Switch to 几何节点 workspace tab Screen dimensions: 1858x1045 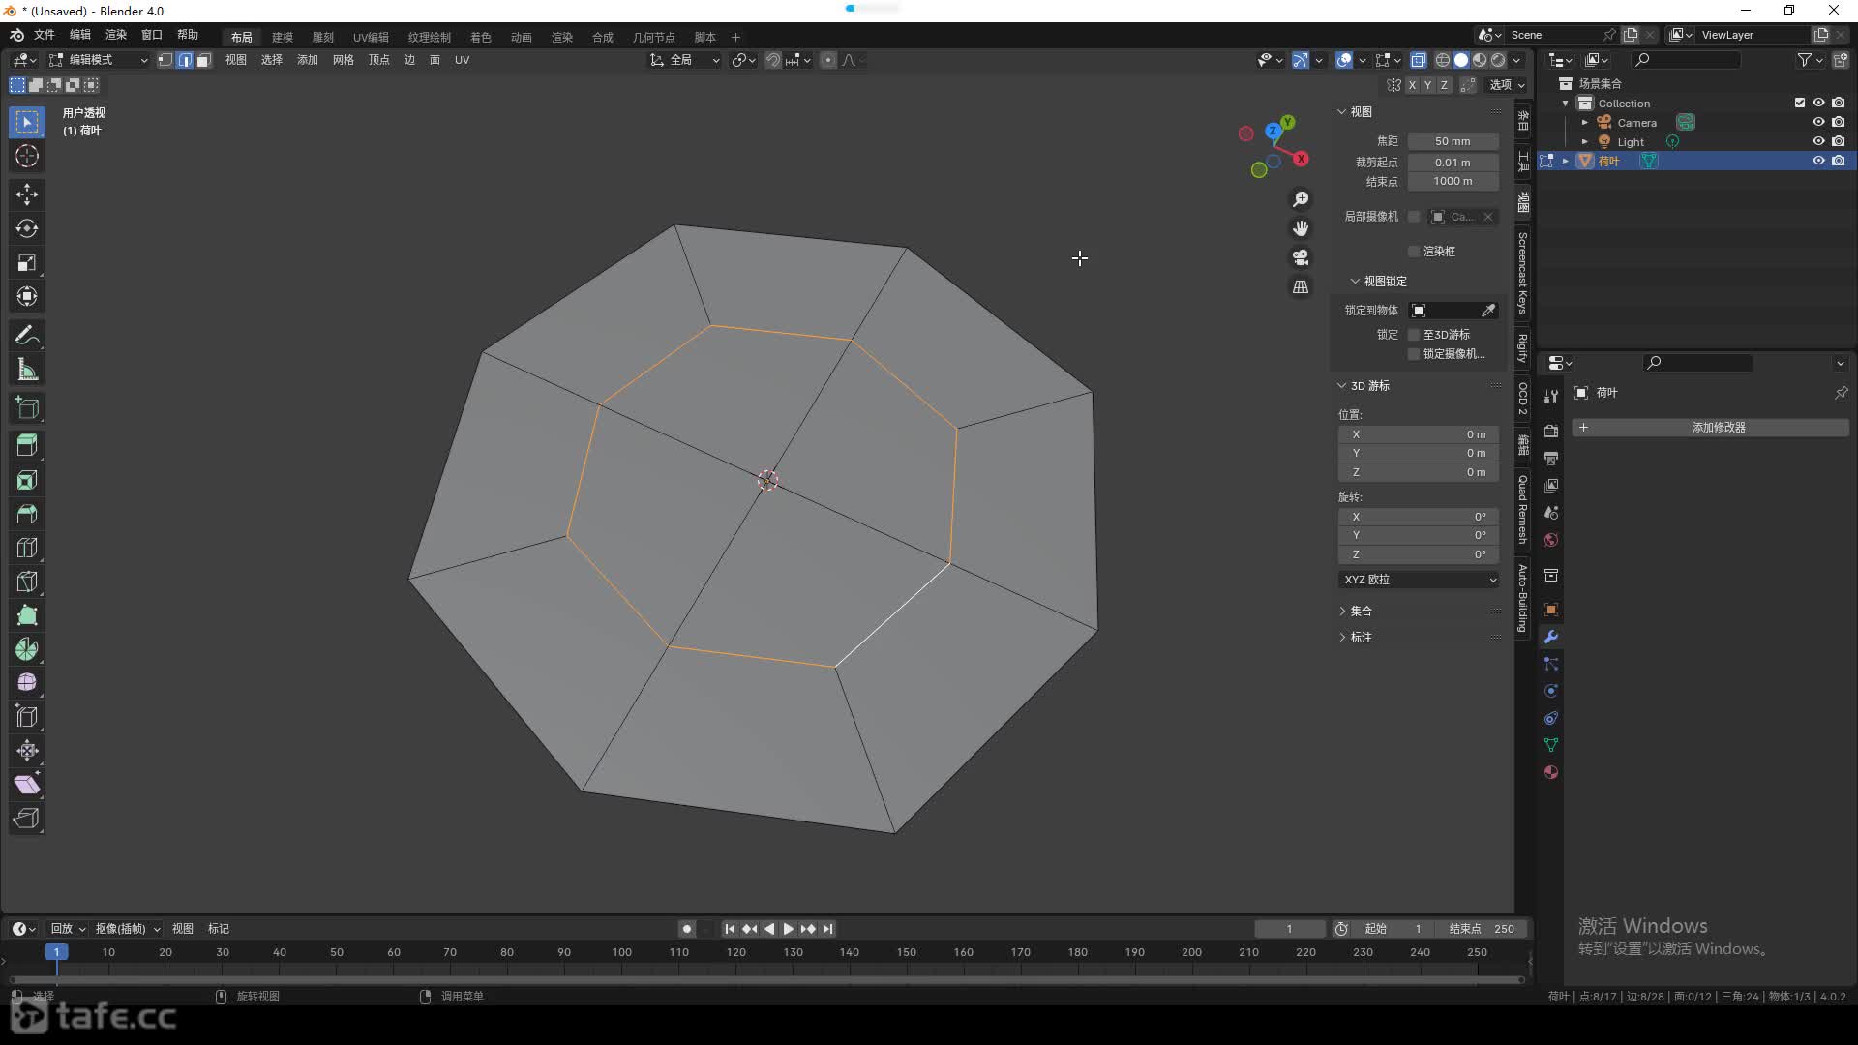654,37
